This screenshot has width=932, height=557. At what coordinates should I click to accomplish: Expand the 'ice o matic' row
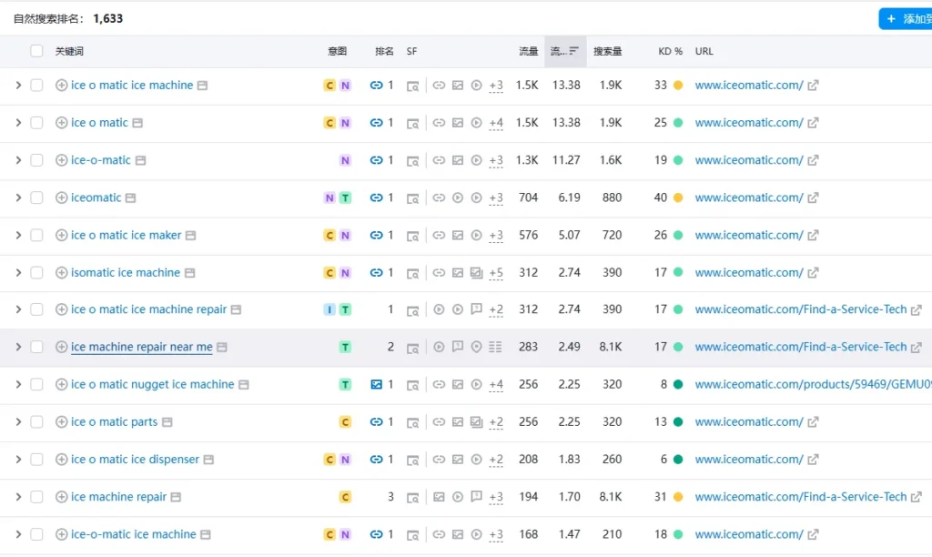pyautogui.click(x=18, y=123)
